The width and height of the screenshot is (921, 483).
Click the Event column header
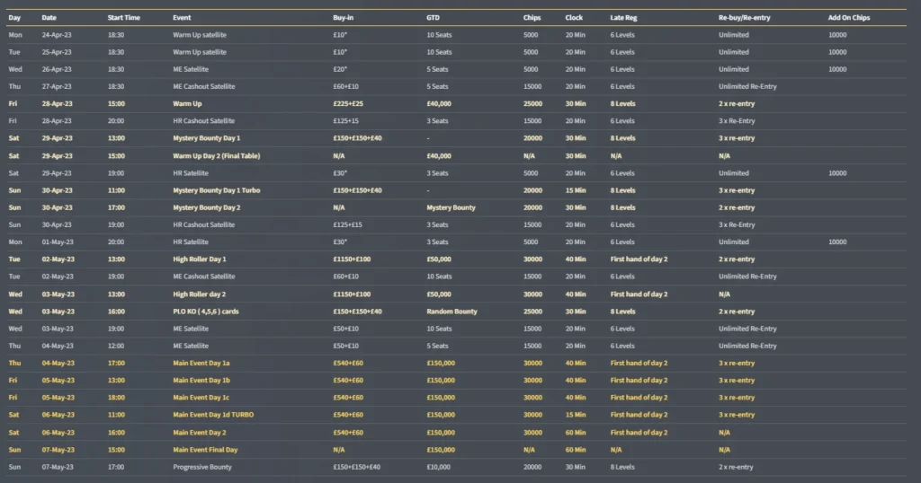(182, 18)
